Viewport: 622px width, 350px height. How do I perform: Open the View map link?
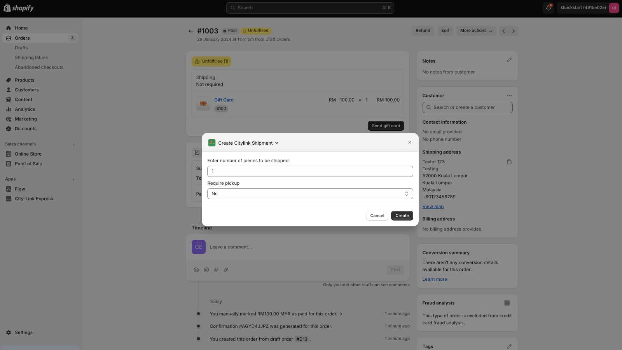tap(433, 206)
